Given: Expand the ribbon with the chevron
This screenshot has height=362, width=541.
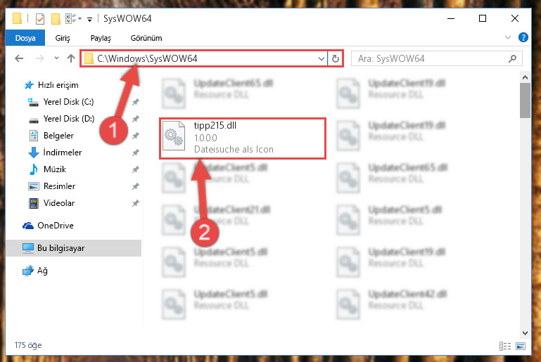Looking at the screenshot, I should tap(507, 37).
